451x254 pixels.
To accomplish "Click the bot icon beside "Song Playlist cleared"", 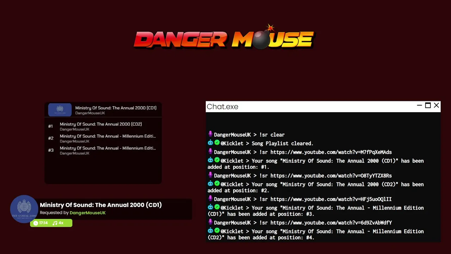I will [x=210, y=143].
